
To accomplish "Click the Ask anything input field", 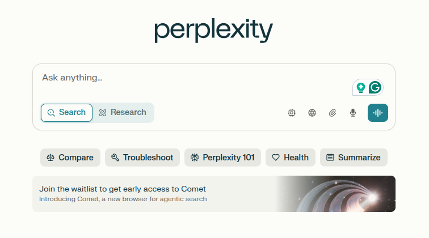I will [192, 78].
